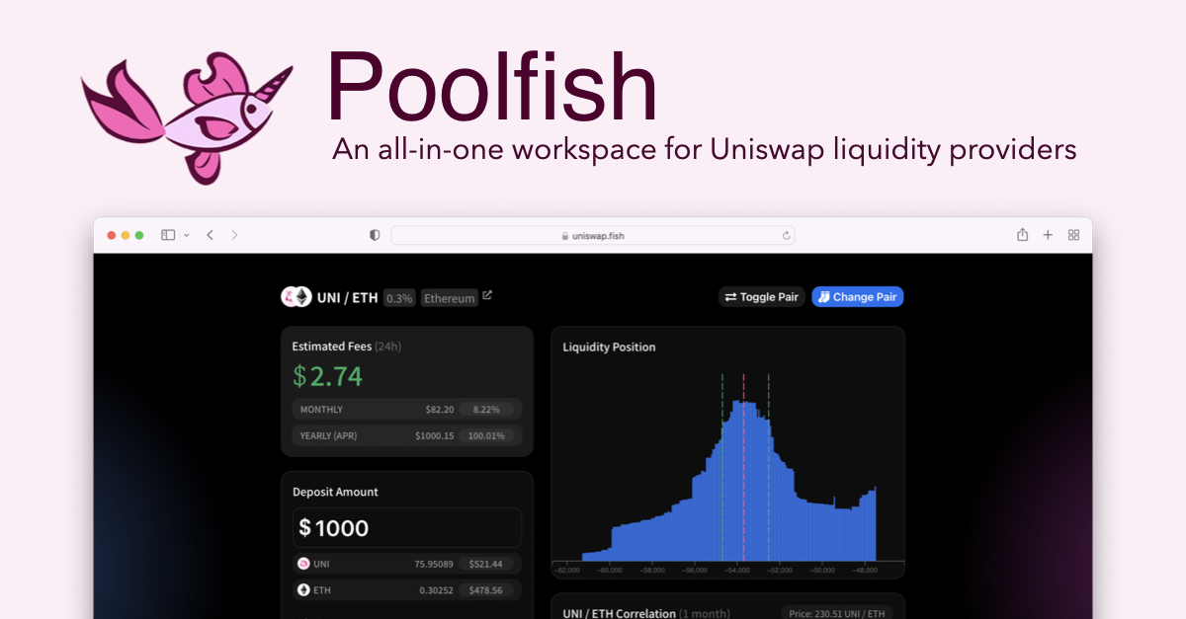
Task: Click the pink current price marker on chart
Action: pyautogui.click(x=745, y=464)
